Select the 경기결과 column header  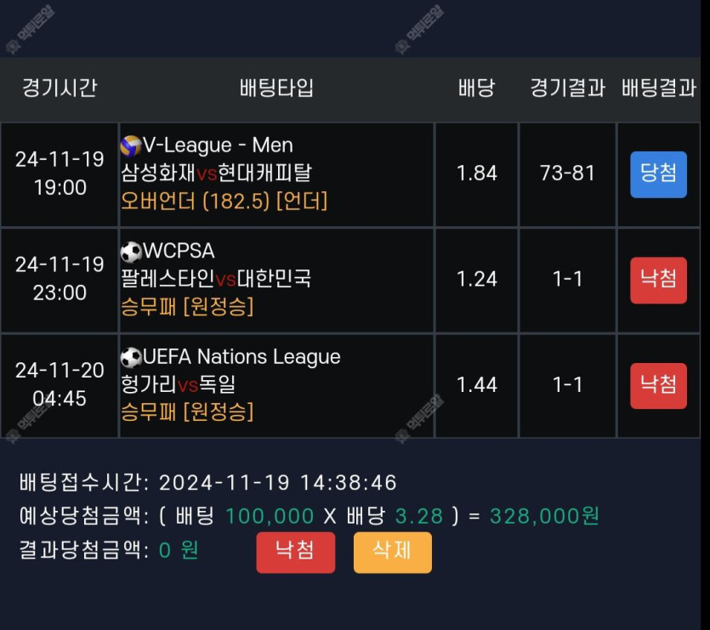[567, 88]
